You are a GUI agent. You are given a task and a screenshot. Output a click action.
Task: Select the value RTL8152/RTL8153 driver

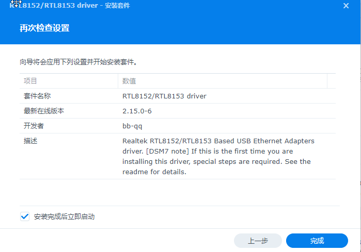pyautogui.click(x=164, y=96)
